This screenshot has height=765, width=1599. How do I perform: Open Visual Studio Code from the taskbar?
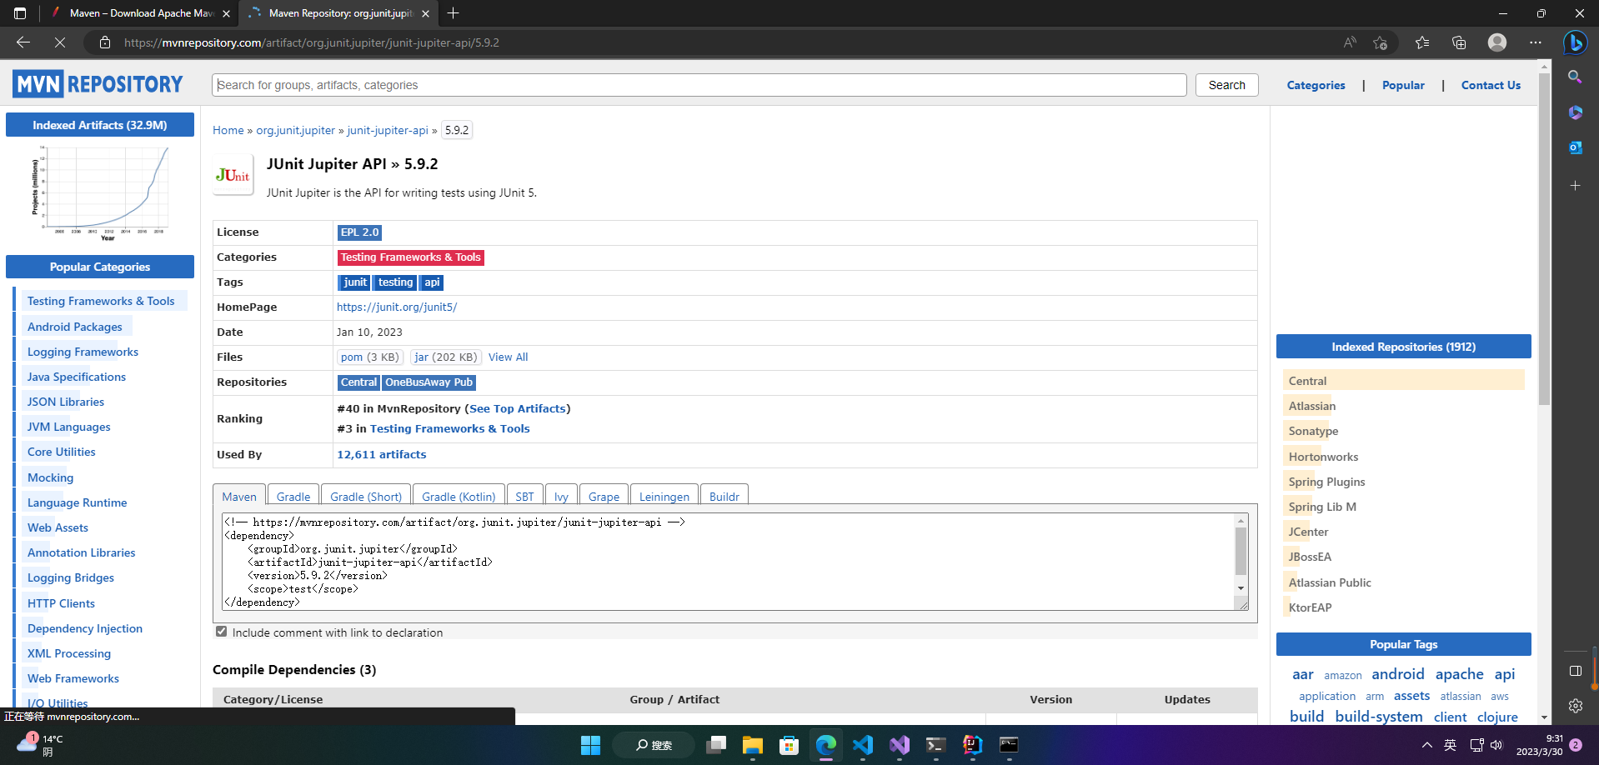point(863,745)
